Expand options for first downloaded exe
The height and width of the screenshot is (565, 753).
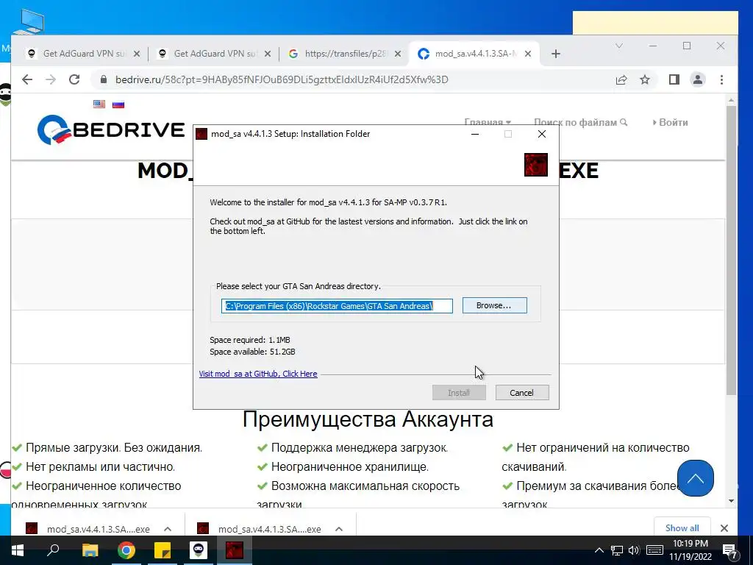pyautogui.click(x=168, y=529)
